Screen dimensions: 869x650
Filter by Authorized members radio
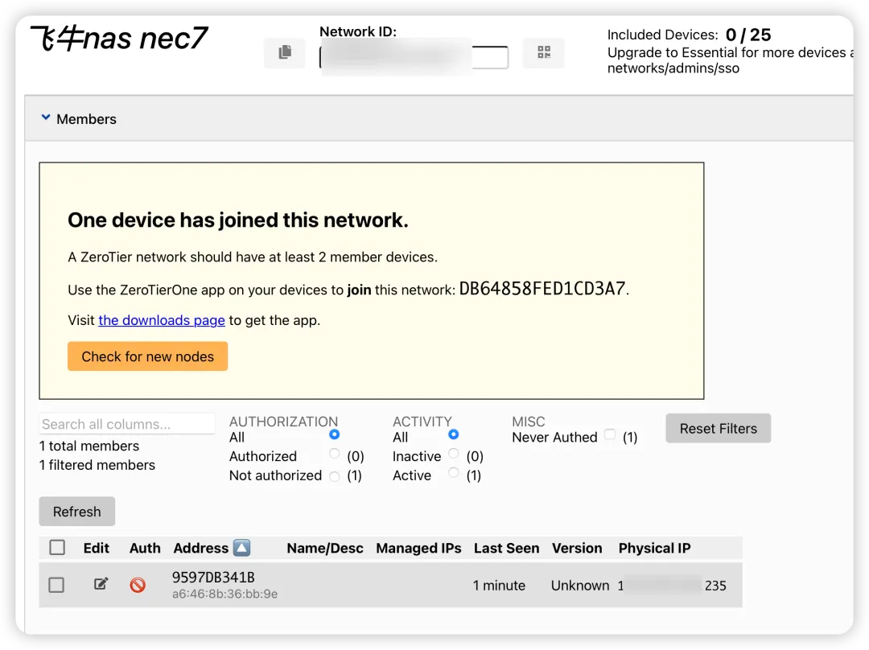(334, 454)
